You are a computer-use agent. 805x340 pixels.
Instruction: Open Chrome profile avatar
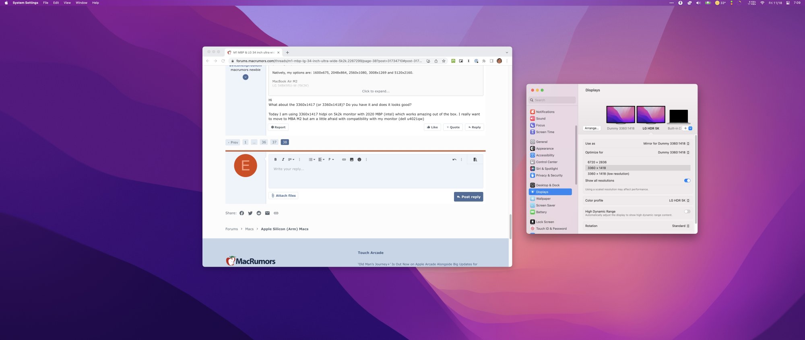[x=500, y=61]
